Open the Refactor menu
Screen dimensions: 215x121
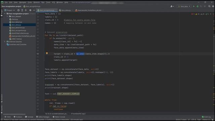click(x=37, y=2)
